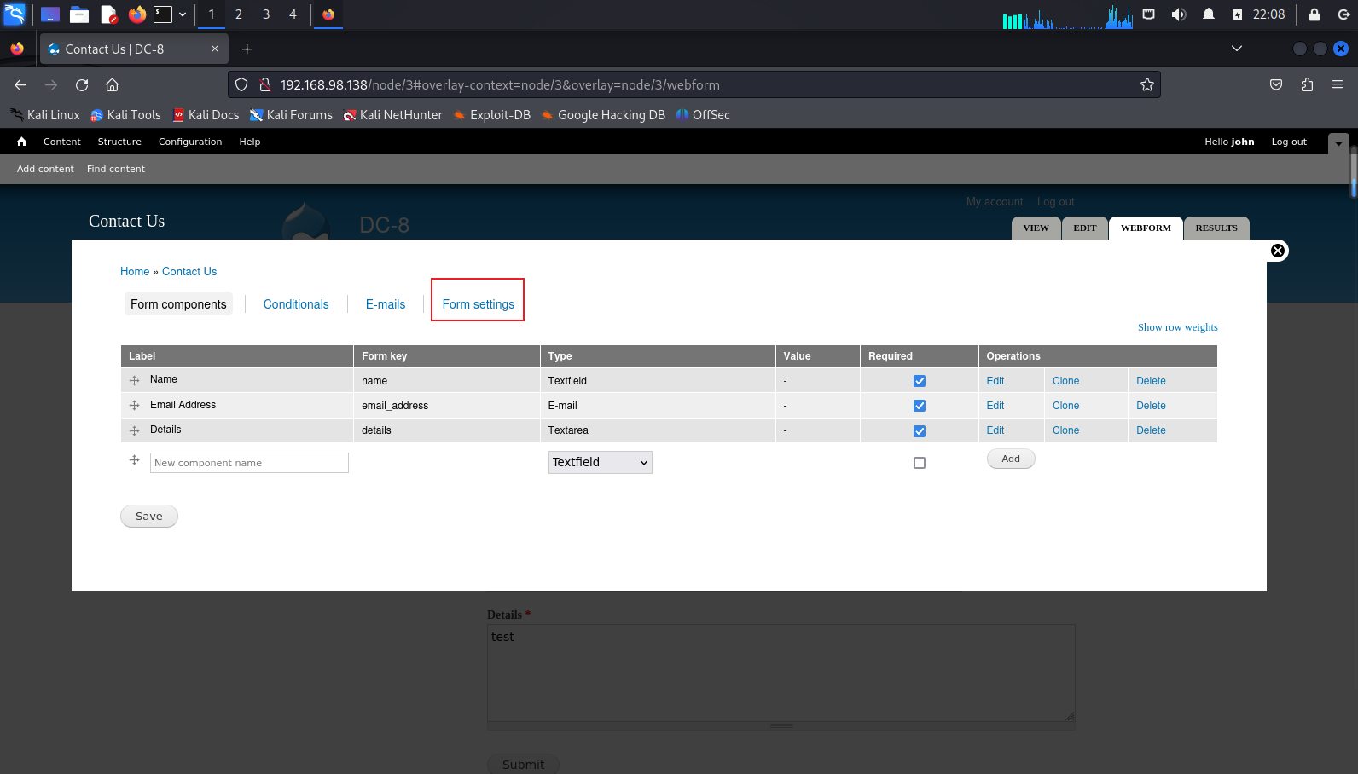This screenshot has height=774, width=1358.
Task: Grab the Name row drag handle
Action: point(134,380)
